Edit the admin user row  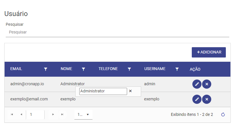point(197,84)
